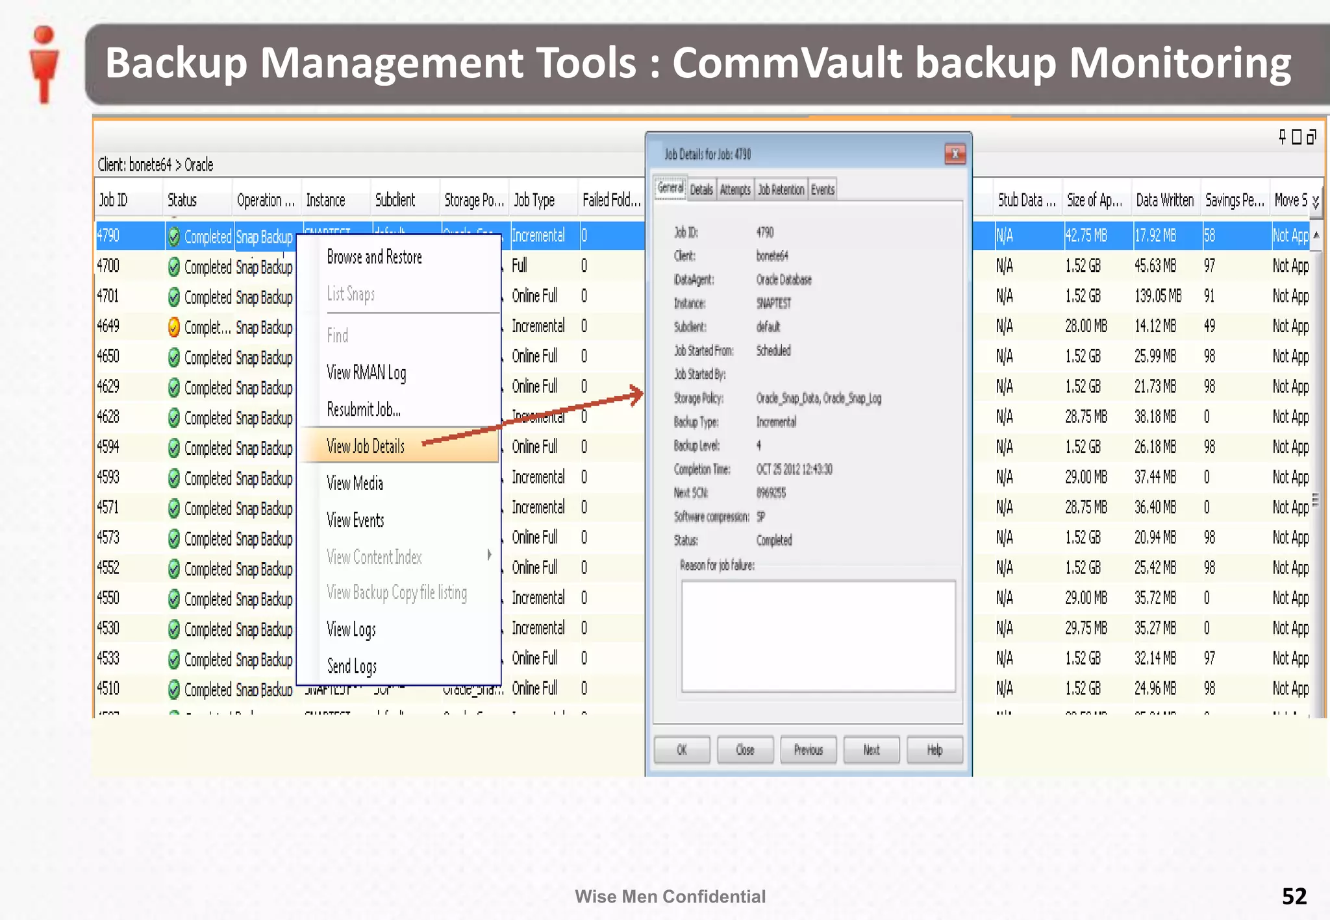
Task: Sort by the Data Written column header
Action: coord(1165,200)
